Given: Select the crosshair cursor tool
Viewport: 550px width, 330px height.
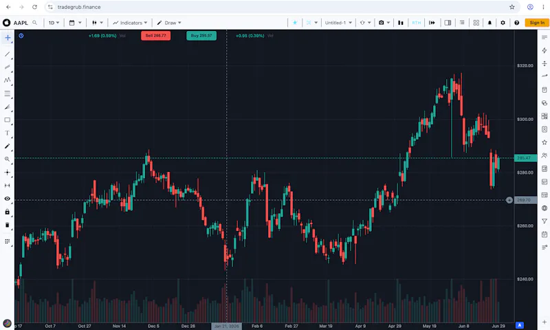Looking at the screenshot, I should click(8, 38).
